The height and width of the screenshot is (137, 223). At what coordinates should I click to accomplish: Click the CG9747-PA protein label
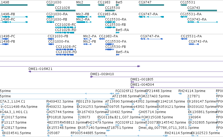[x=150, y=36]
